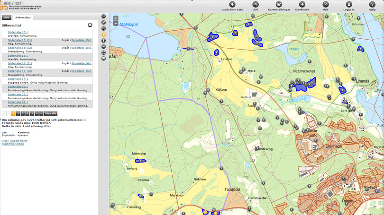Switch to the Sök tab in left panel

(6, 17)
